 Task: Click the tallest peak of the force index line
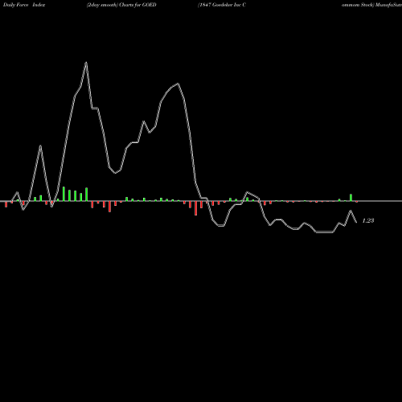[x=86, y=63]
